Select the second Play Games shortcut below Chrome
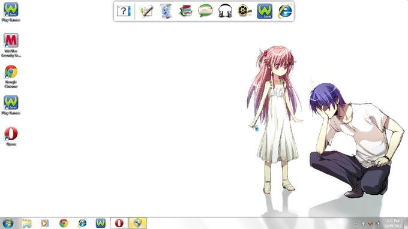The height and width of the screenshot is (229, 408). (11, 105)
